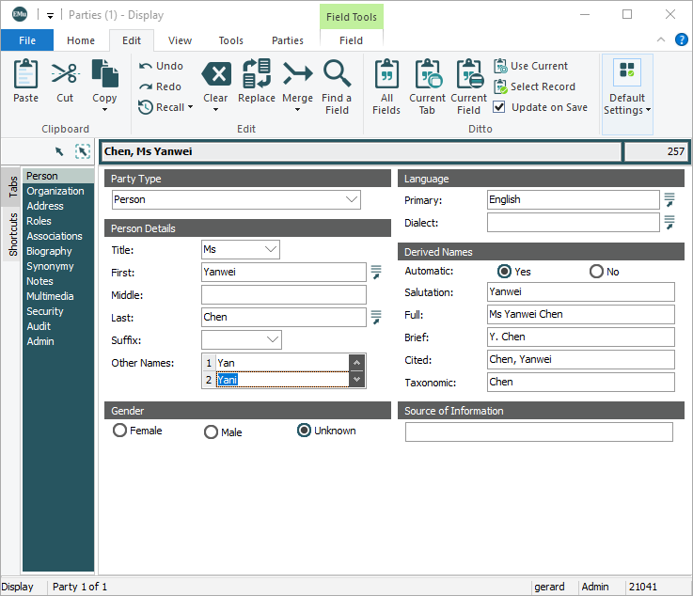Click Undo in the Edit group
Screen dimensions: 693x596
161,66
